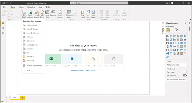Select R script visual

[x=178, y=50]
